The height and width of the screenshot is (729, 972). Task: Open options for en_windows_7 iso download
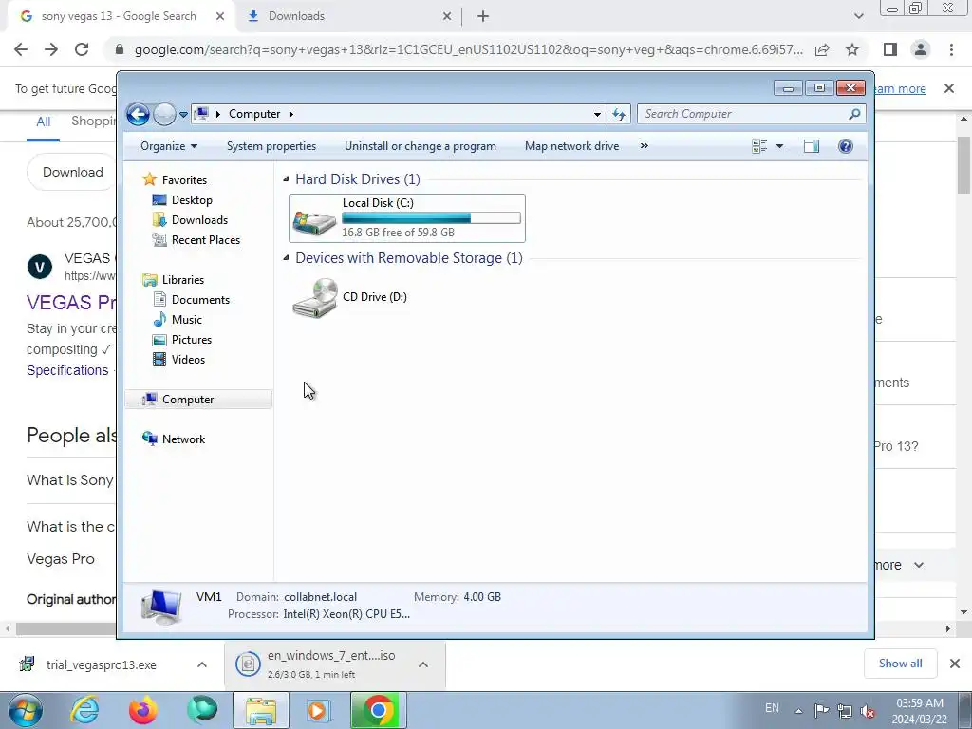tap(423, 664)
